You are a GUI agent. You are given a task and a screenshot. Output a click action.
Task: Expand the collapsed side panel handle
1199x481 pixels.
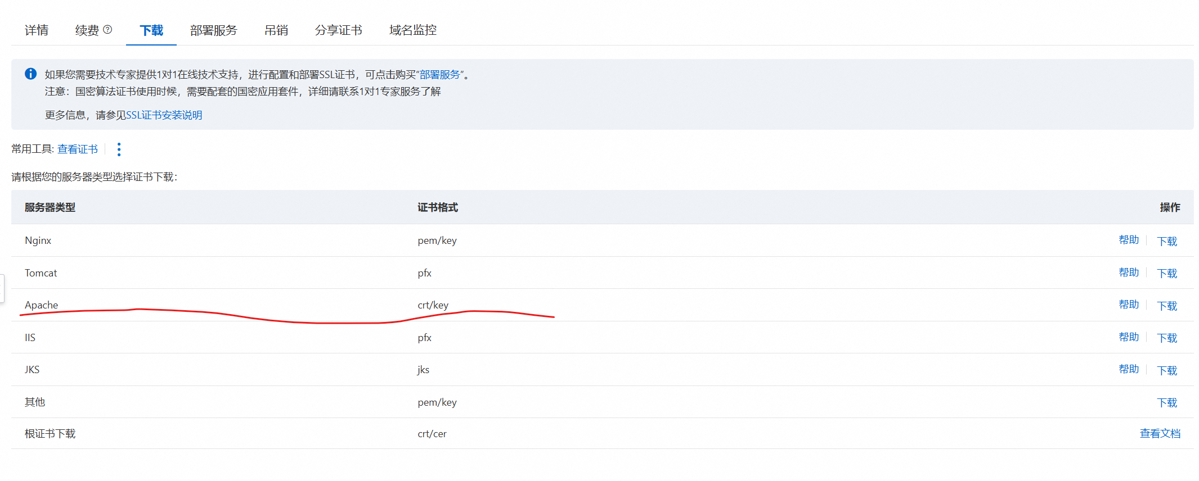pyautogui.click(x=2, y=288)
